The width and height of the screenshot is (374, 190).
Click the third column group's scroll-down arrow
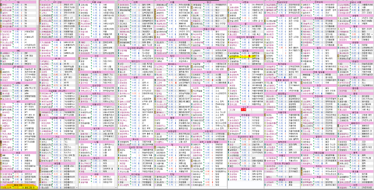click(116, 188)
